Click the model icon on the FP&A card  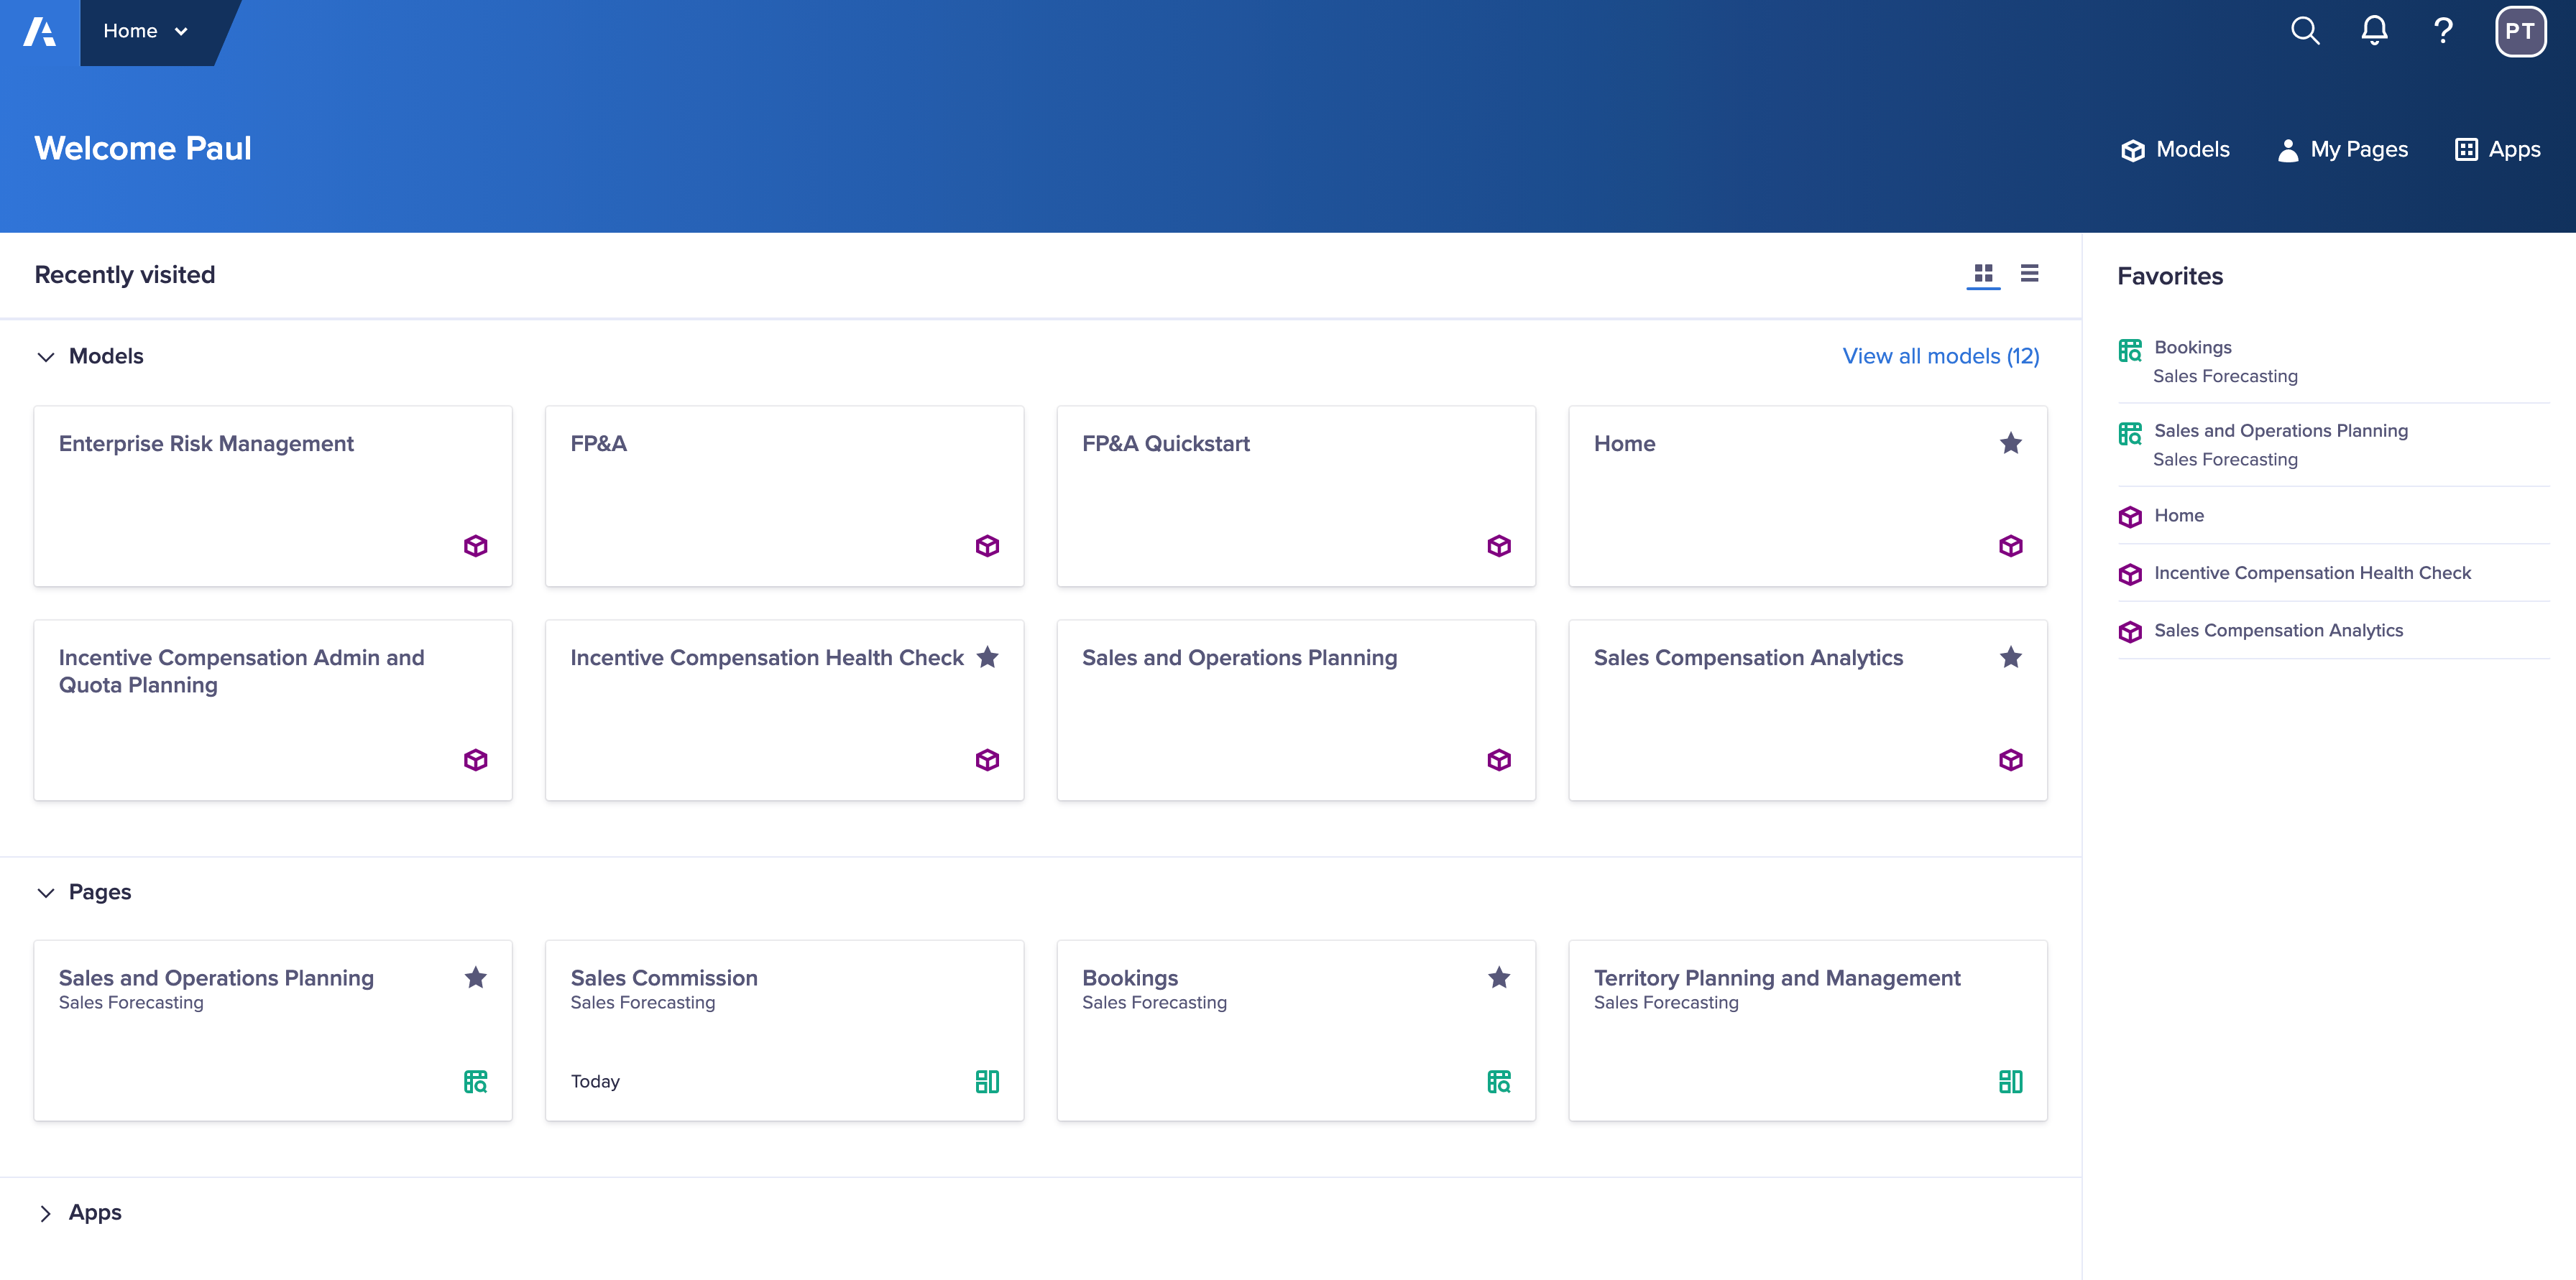(x=987, y=546)
